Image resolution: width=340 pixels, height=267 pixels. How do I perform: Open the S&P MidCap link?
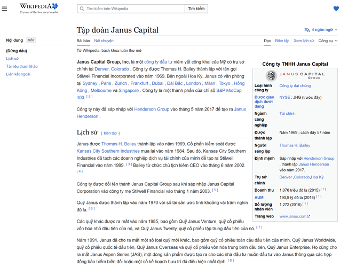point(229,91)
